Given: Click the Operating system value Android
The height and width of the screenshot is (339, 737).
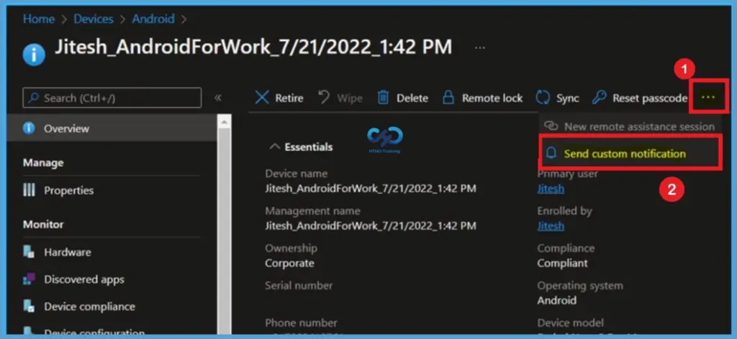Looking at the screenshot, I should (556, 300).
